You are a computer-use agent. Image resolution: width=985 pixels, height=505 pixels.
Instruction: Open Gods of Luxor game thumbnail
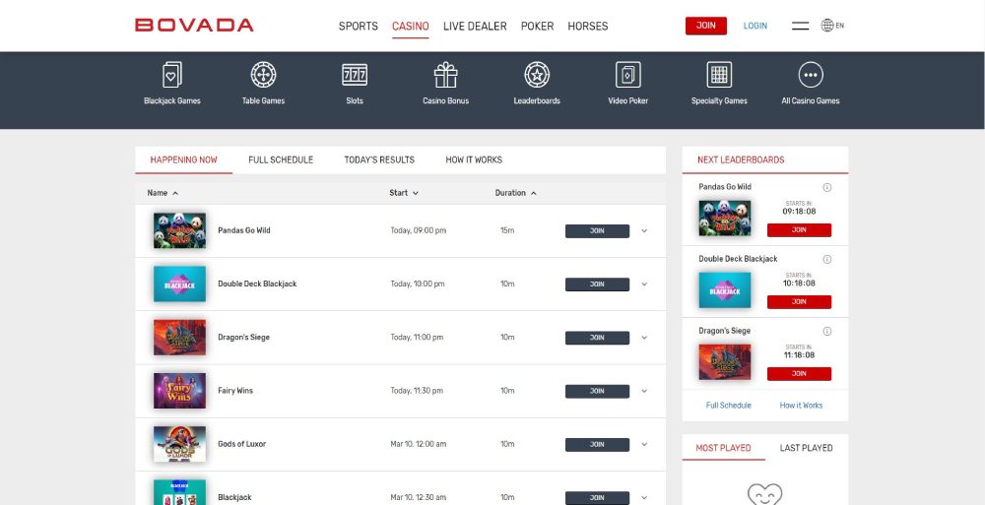[179, 444]
